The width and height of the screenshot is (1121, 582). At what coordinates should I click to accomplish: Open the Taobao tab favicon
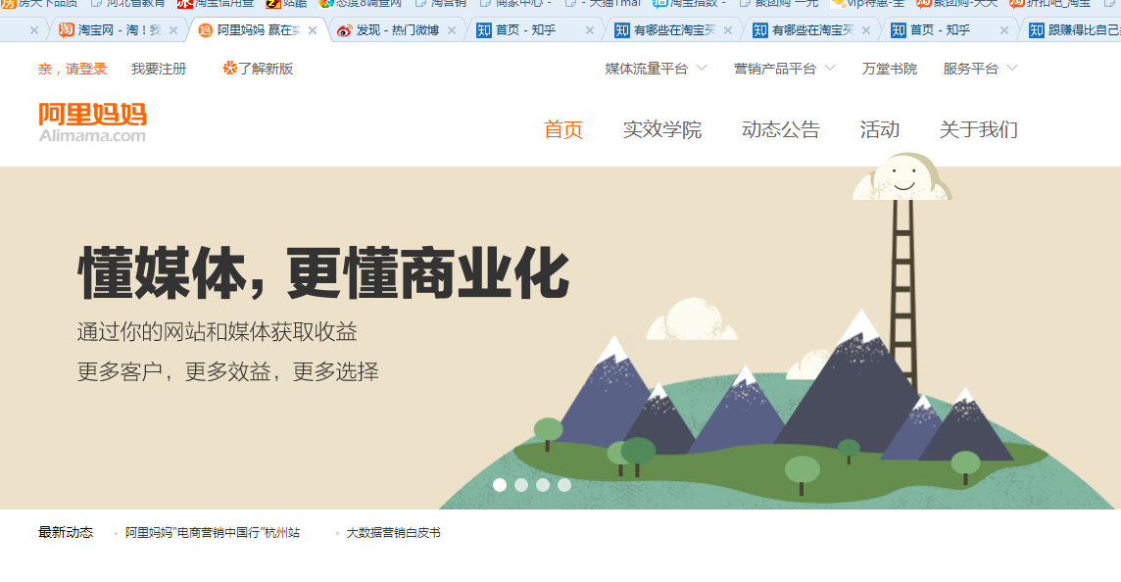pyautogui.click(x=67, y=30)
